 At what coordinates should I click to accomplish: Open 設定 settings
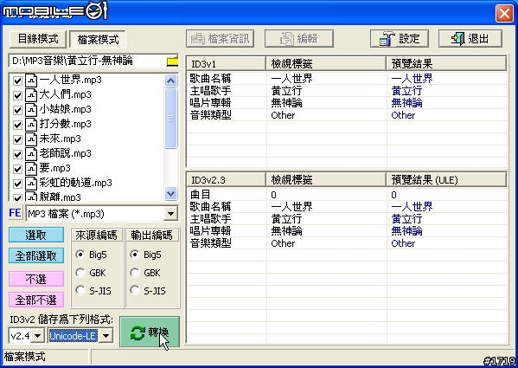tap(400, 39)
